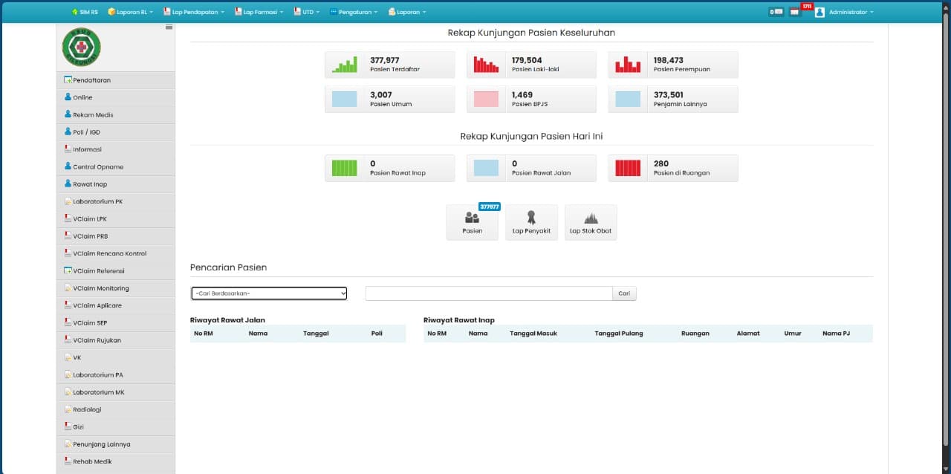
Task: Open Radiologi in the sidebar
Action: [x=116, y=409]
